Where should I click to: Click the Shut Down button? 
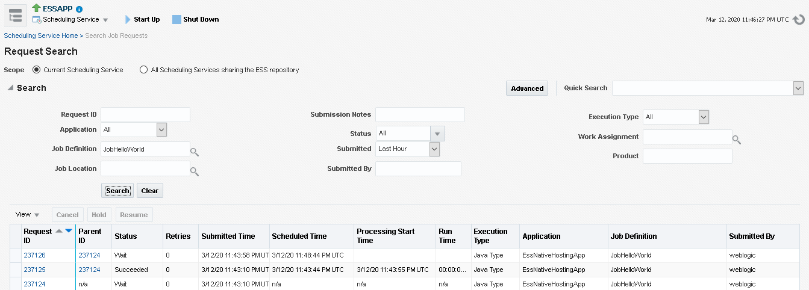point(196,19)
